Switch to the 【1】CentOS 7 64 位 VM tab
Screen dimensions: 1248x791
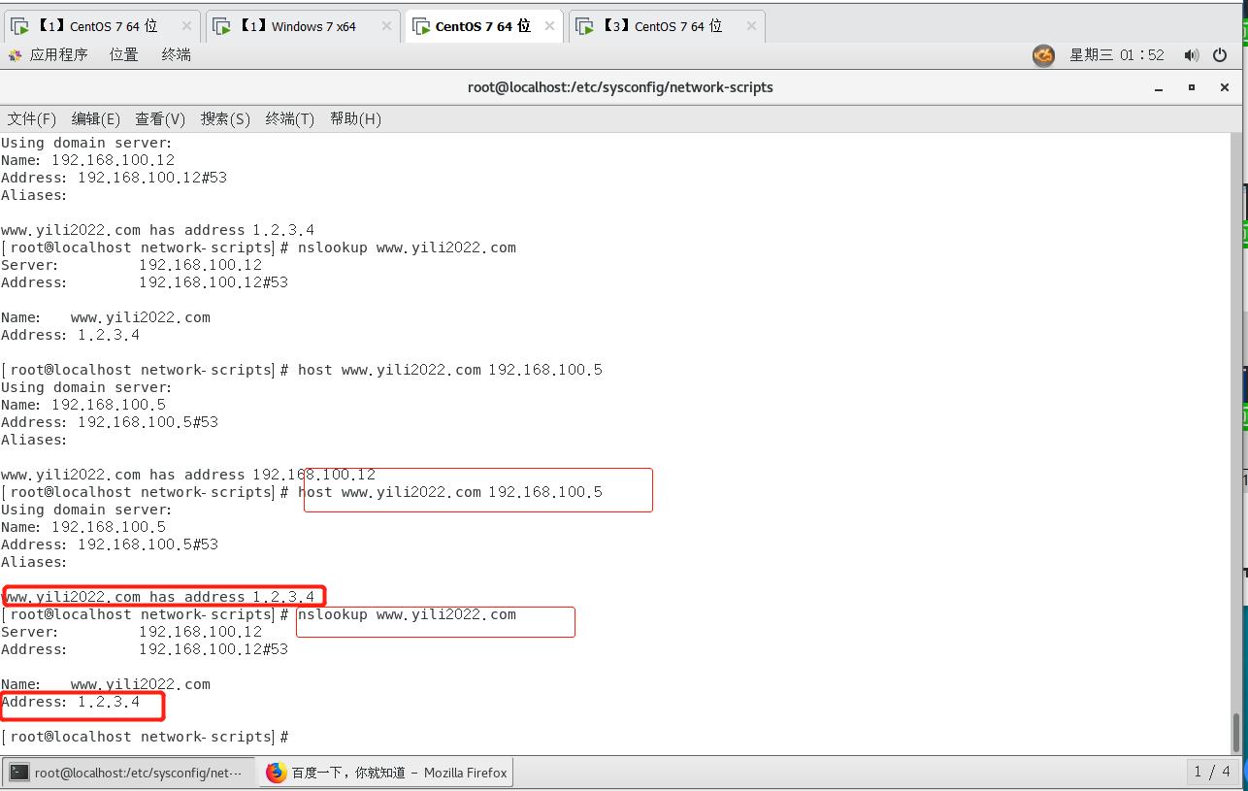tap(100, 26)
